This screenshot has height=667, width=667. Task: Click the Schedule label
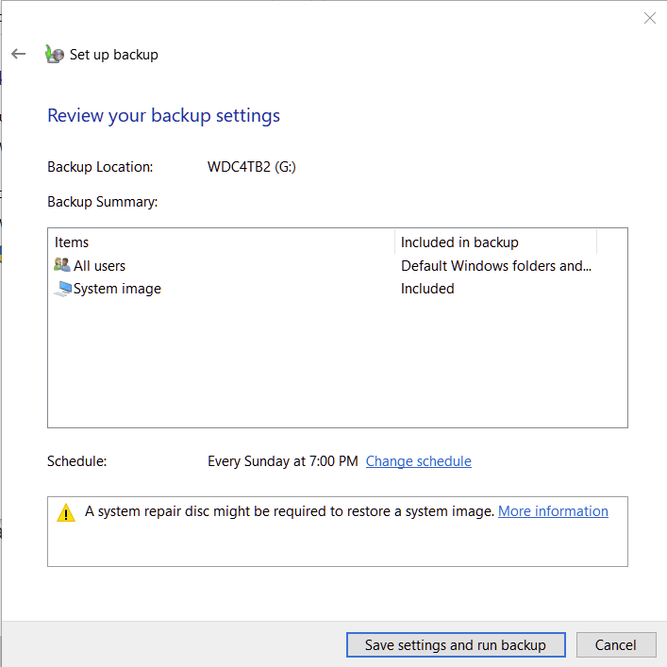[76, 461]
